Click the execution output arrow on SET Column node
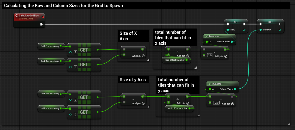This screenshot has height=130, width=295. pos(280,24)
